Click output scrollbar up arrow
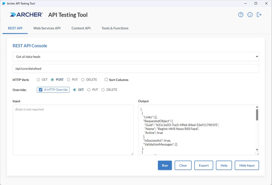 point(257,107)
